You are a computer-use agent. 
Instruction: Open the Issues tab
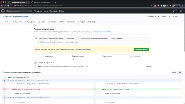(17, 22)
